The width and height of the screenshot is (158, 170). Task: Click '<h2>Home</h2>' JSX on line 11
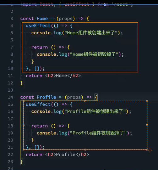(x=63, y=76)
